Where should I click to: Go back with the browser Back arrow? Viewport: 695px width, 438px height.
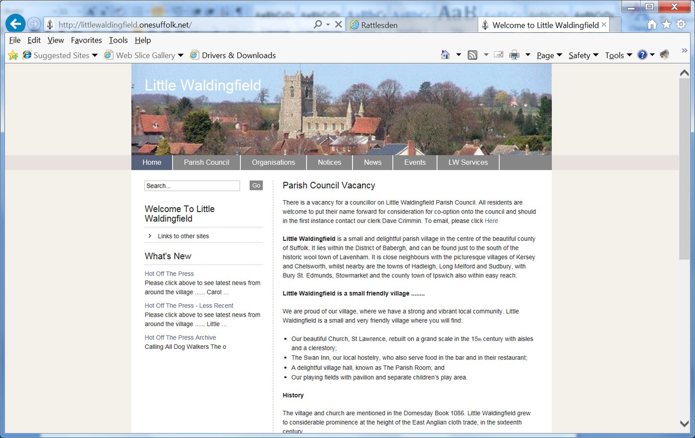[15, 23]
